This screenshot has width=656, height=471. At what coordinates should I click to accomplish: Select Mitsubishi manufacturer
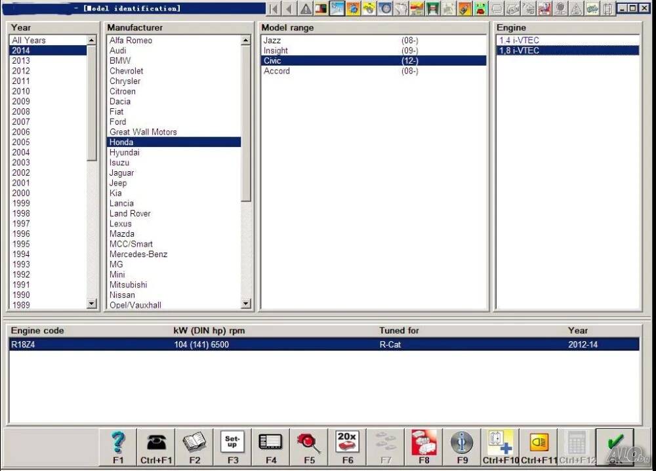click(174, 285)
